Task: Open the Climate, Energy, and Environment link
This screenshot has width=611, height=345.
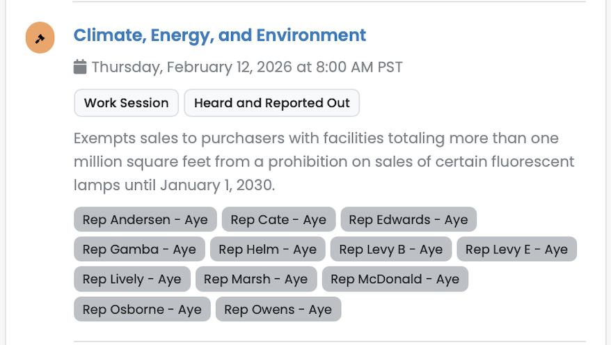Action: 220,35
